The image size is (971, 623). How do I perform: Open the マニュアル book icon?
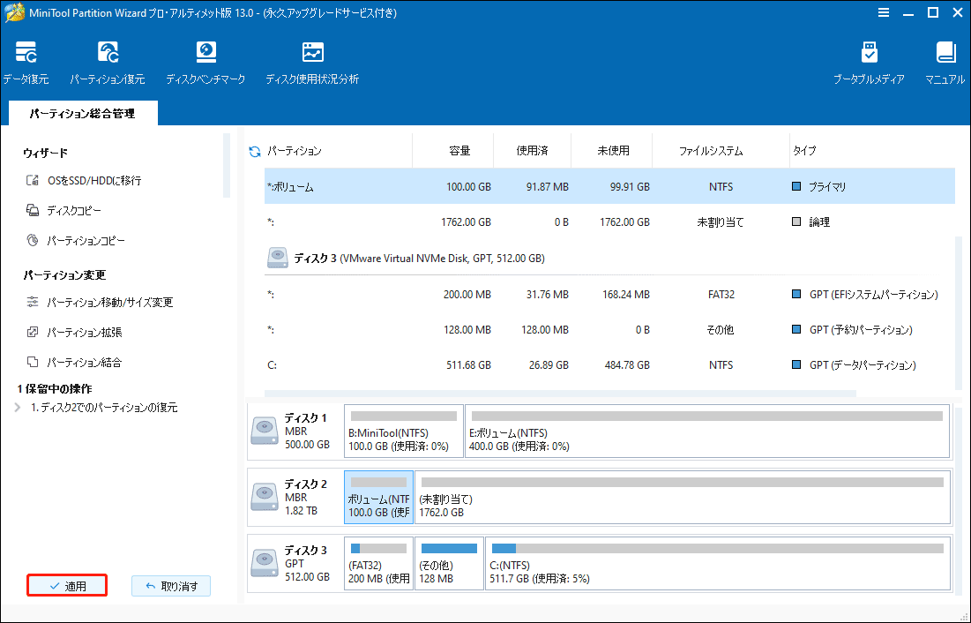point(945,53)
